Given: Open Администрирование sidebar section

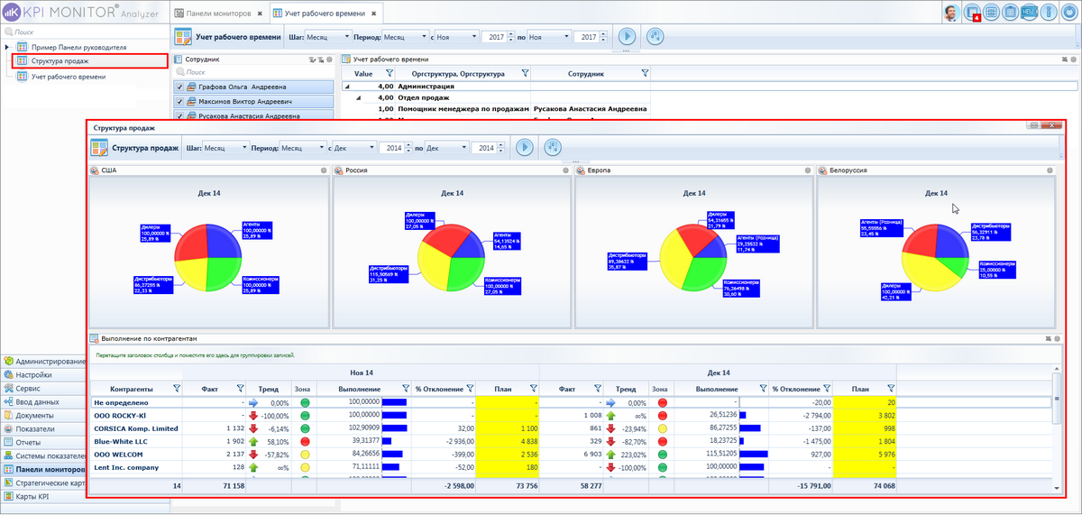Looking at the screenshot, I should tap(43, 361).
